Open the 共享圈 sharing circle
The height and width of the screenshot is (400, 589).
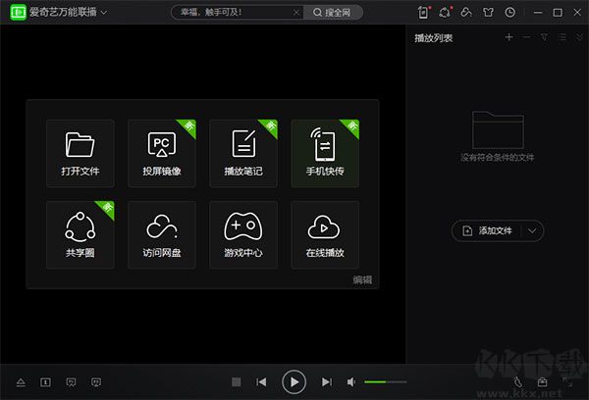[80, 234]
